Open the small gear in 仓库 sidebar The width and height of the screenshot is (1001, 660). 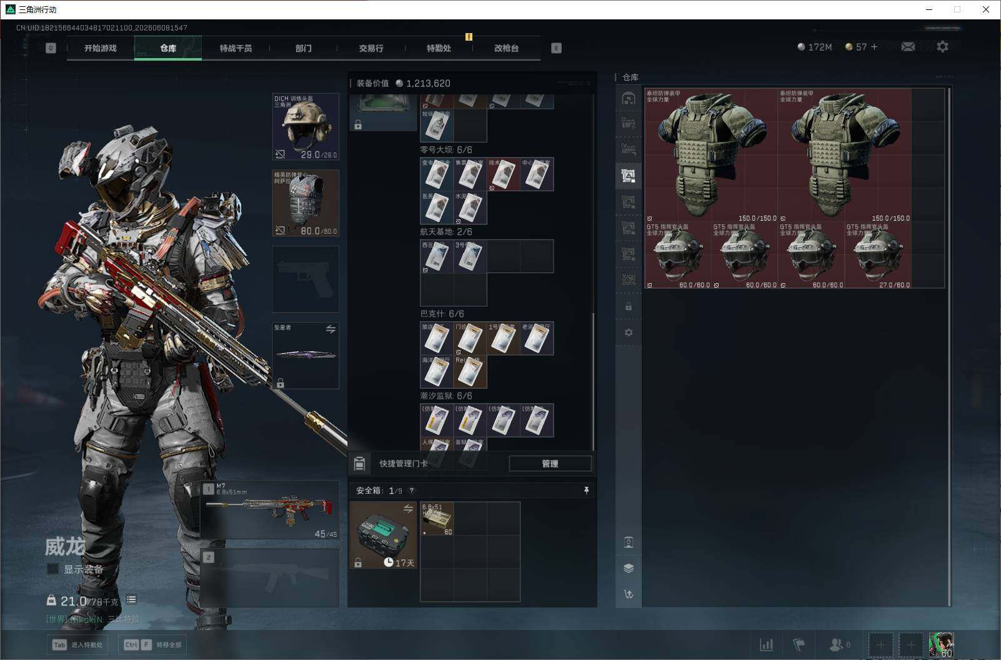629,332
